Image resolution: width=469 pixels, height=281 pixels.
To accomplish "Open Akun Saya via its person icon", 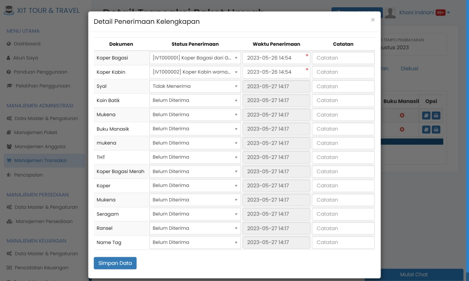I will pos(9,58).
